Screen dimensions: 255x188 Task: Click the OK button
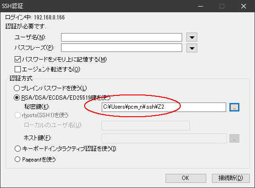186,178
